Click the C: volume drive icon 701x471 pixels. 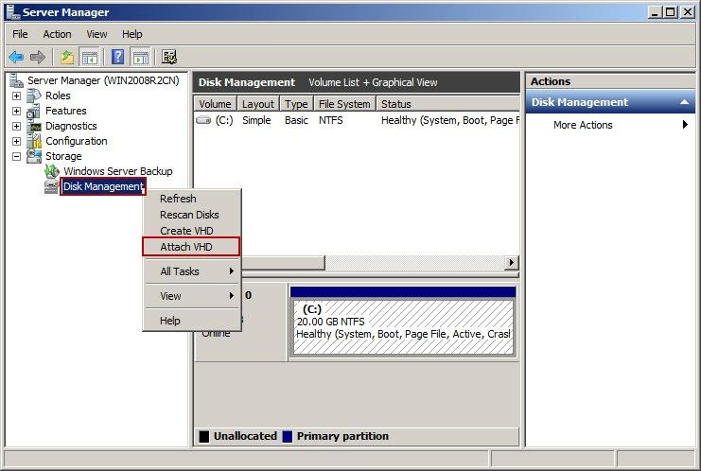click(203, 120)
